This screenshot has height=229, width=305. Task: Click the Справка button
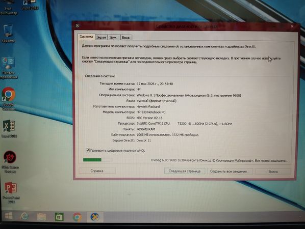click(97, 171)
